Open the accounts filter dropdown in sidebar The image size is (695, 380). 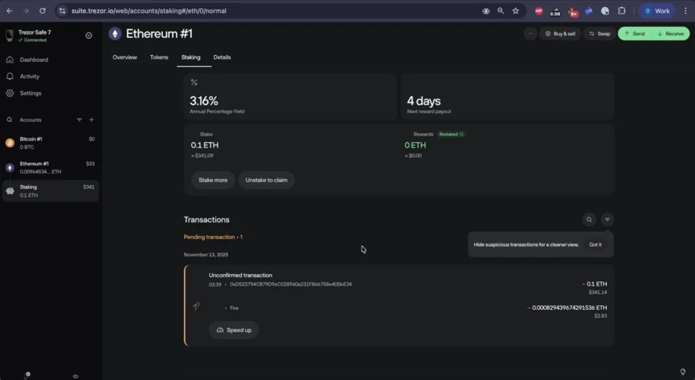(79, 120)
